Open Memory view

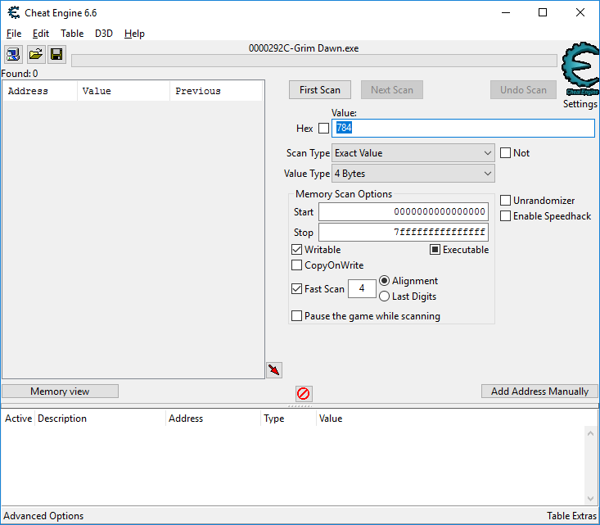click(60, 391)
